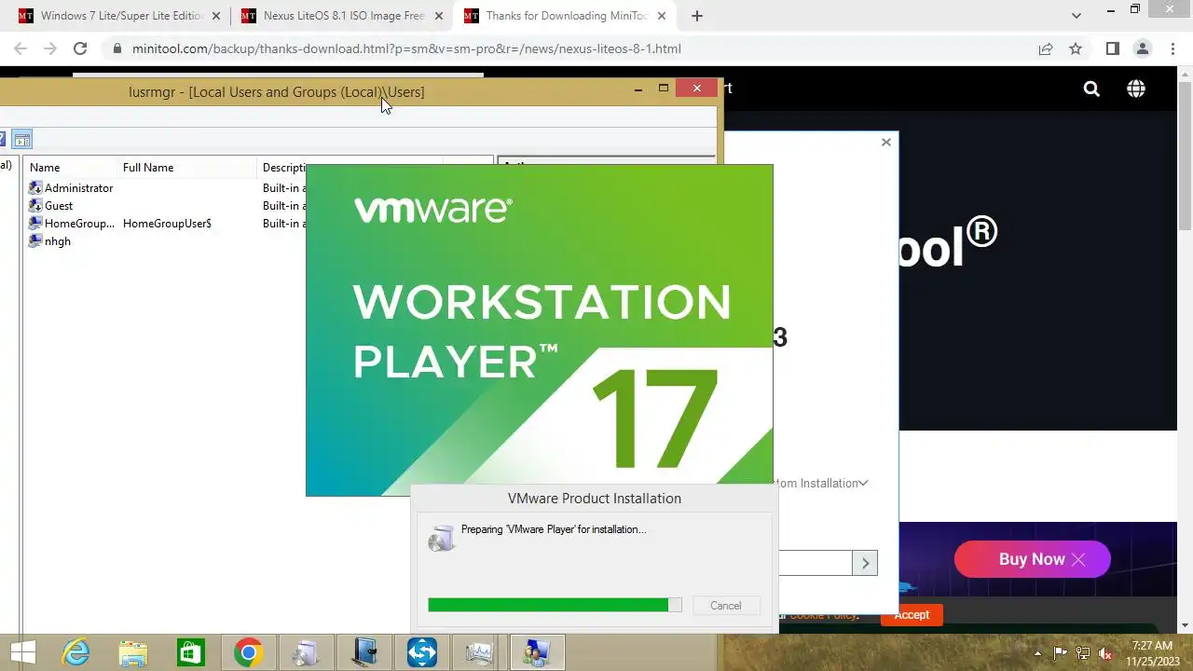Activate the lusrmgr users taskbar icon
This screenshot has width=1193, height=671.
click(538, 653)
